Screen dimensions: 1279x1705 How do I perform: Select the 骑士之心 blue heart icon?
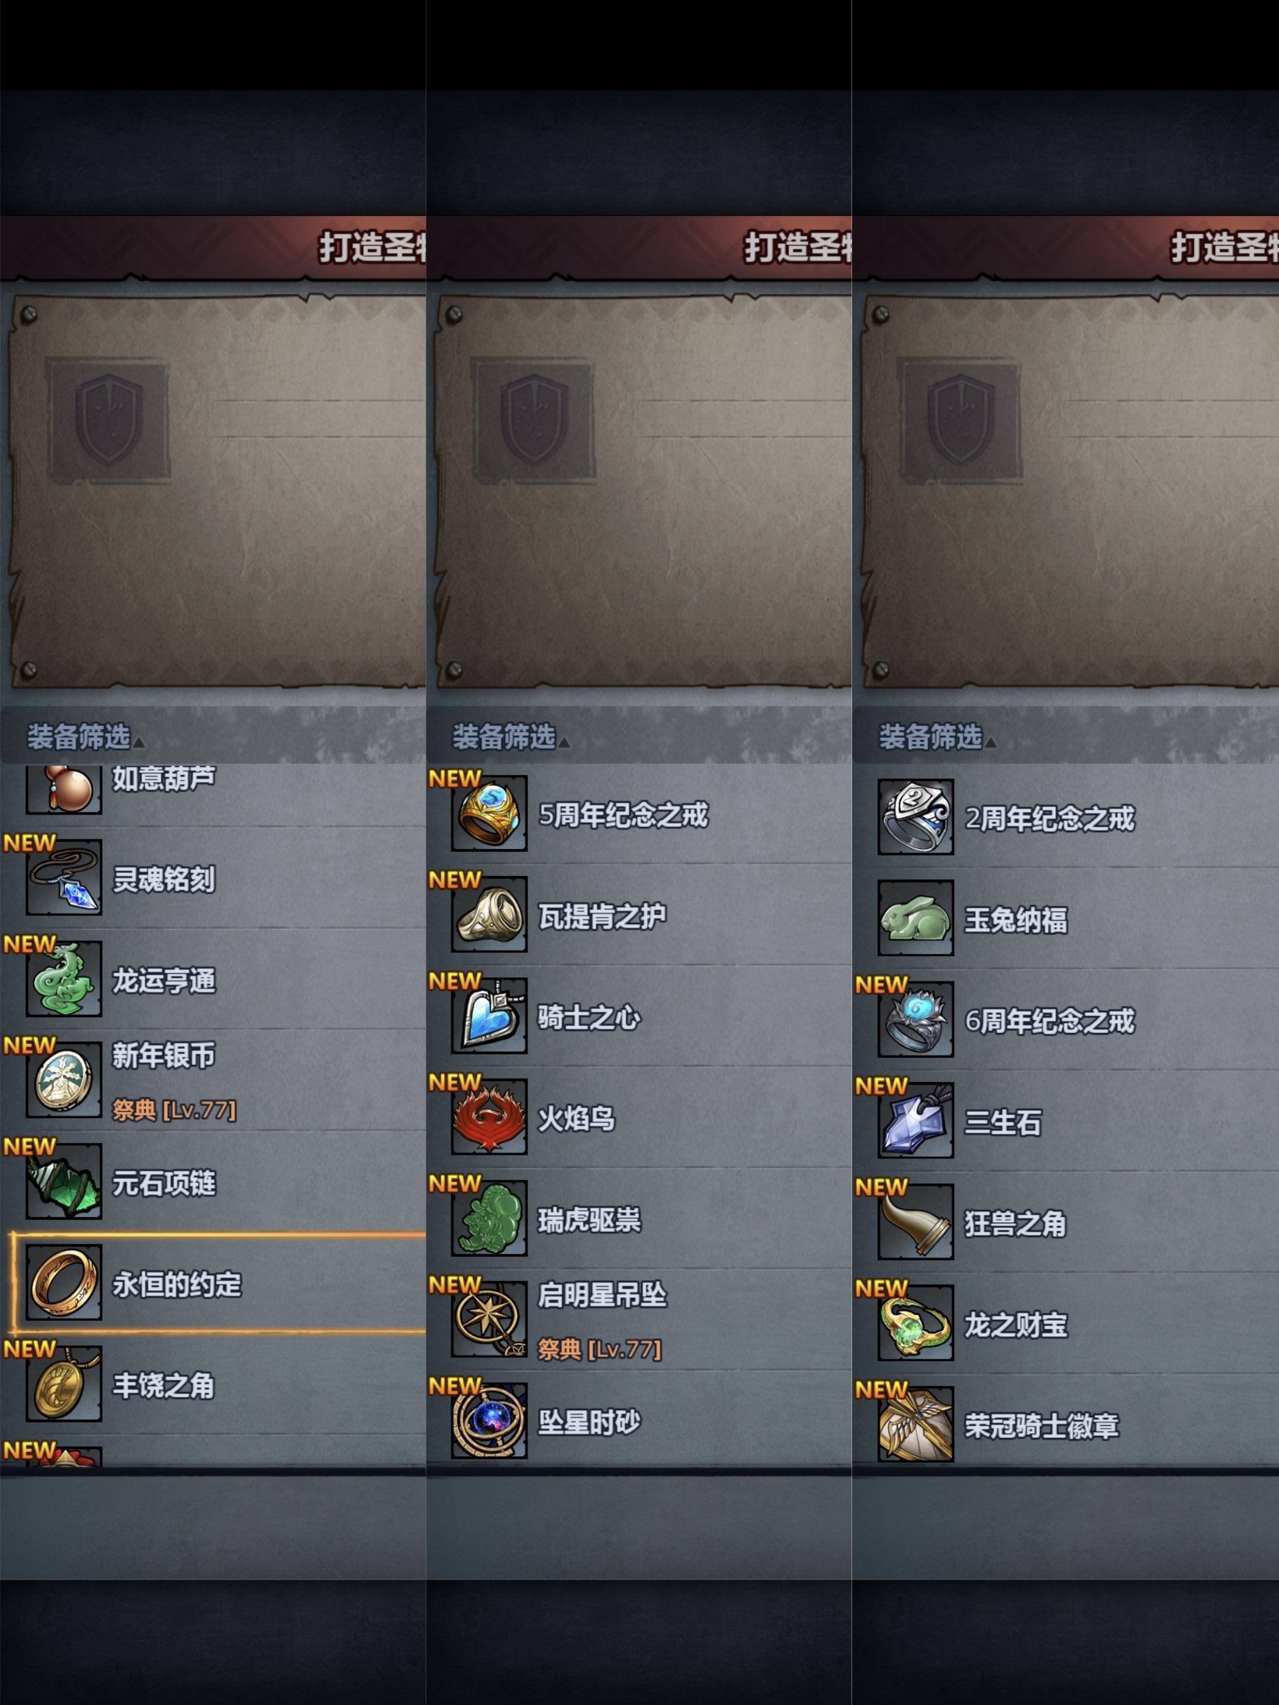coord(490,1016)
